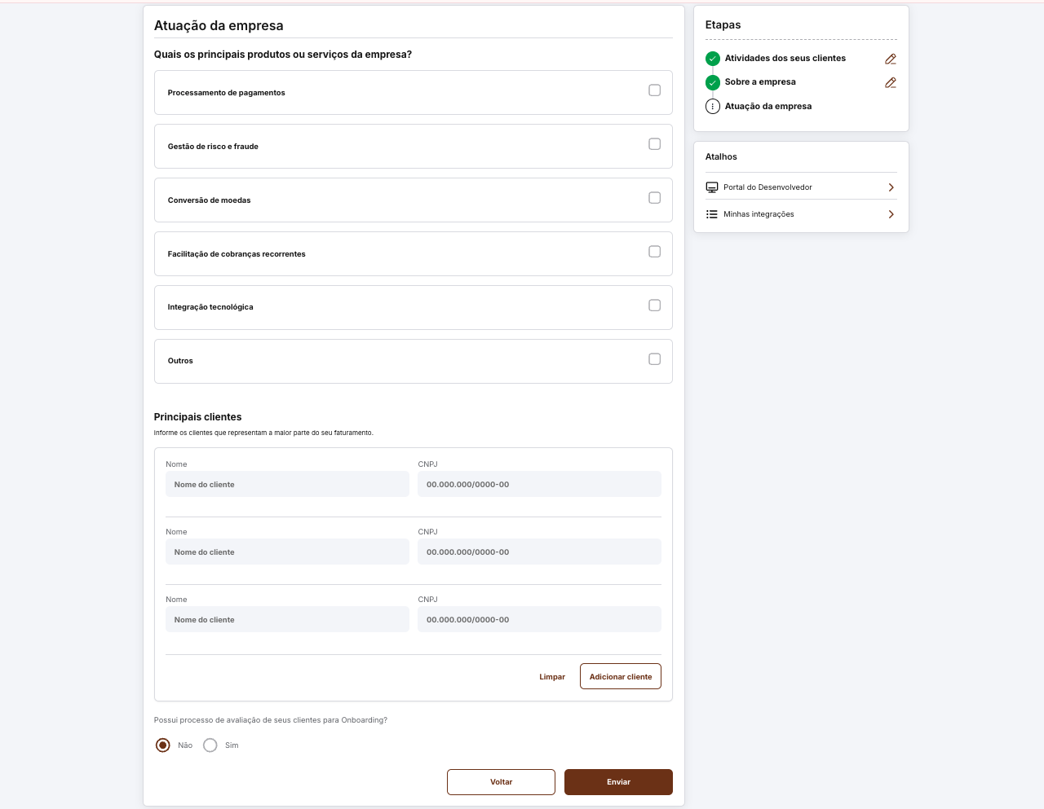Tick the Conversão de moedas checkbox
This screenshot has width=1044, height=809.
[654, 198]
